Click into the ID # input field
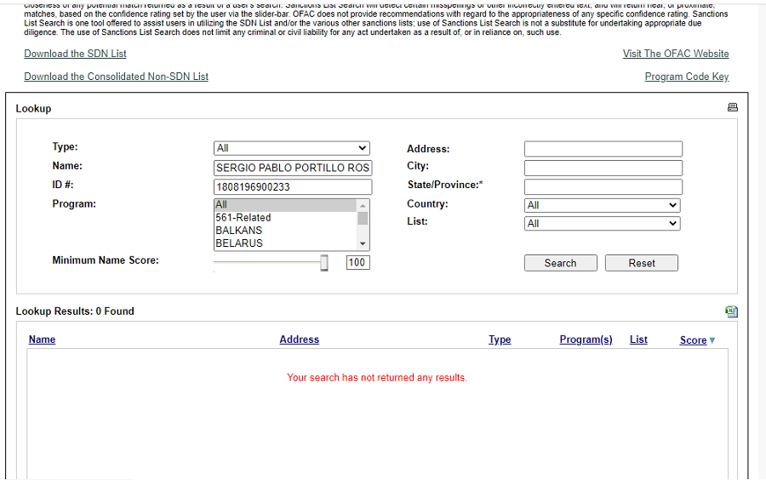This screenshot has height=480, width=766. coord(293,187)
